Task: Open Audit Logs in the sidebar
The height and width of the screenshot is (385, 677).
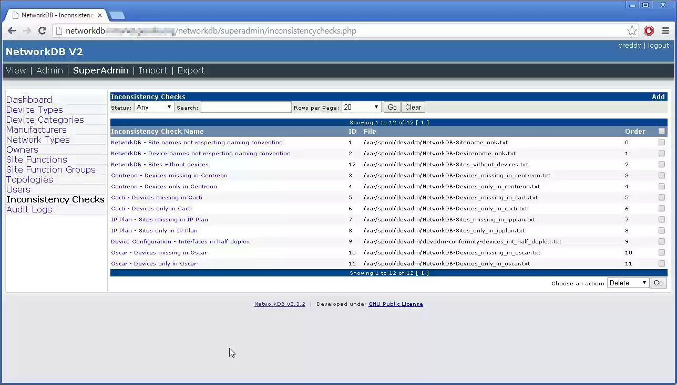Action: click(x=29, y=210)
